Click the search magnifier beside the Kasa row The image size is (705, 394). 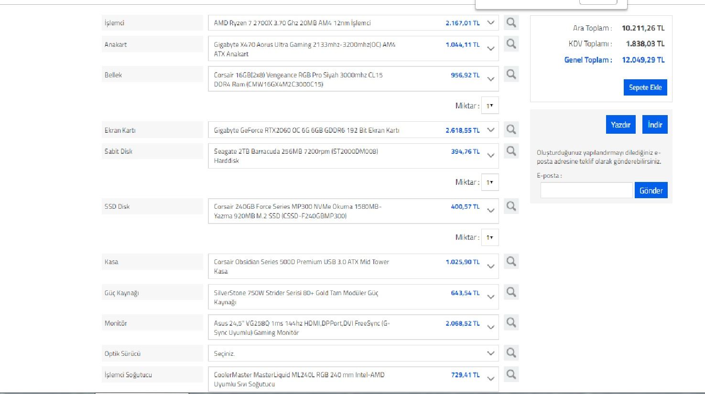click(x=511, y=261)
